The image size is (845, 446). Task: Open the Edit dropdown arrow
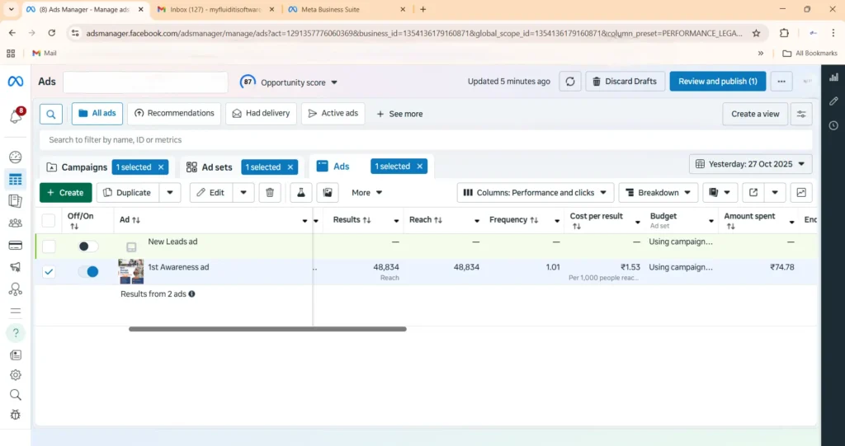pos(243,192)
